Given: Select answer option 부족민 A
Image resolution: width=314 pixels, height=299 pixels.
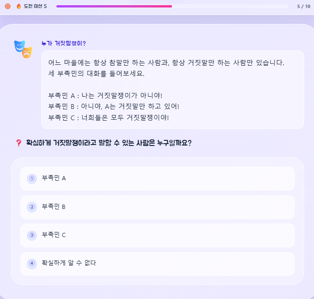Looking at the screenshot, I should 157,178.
